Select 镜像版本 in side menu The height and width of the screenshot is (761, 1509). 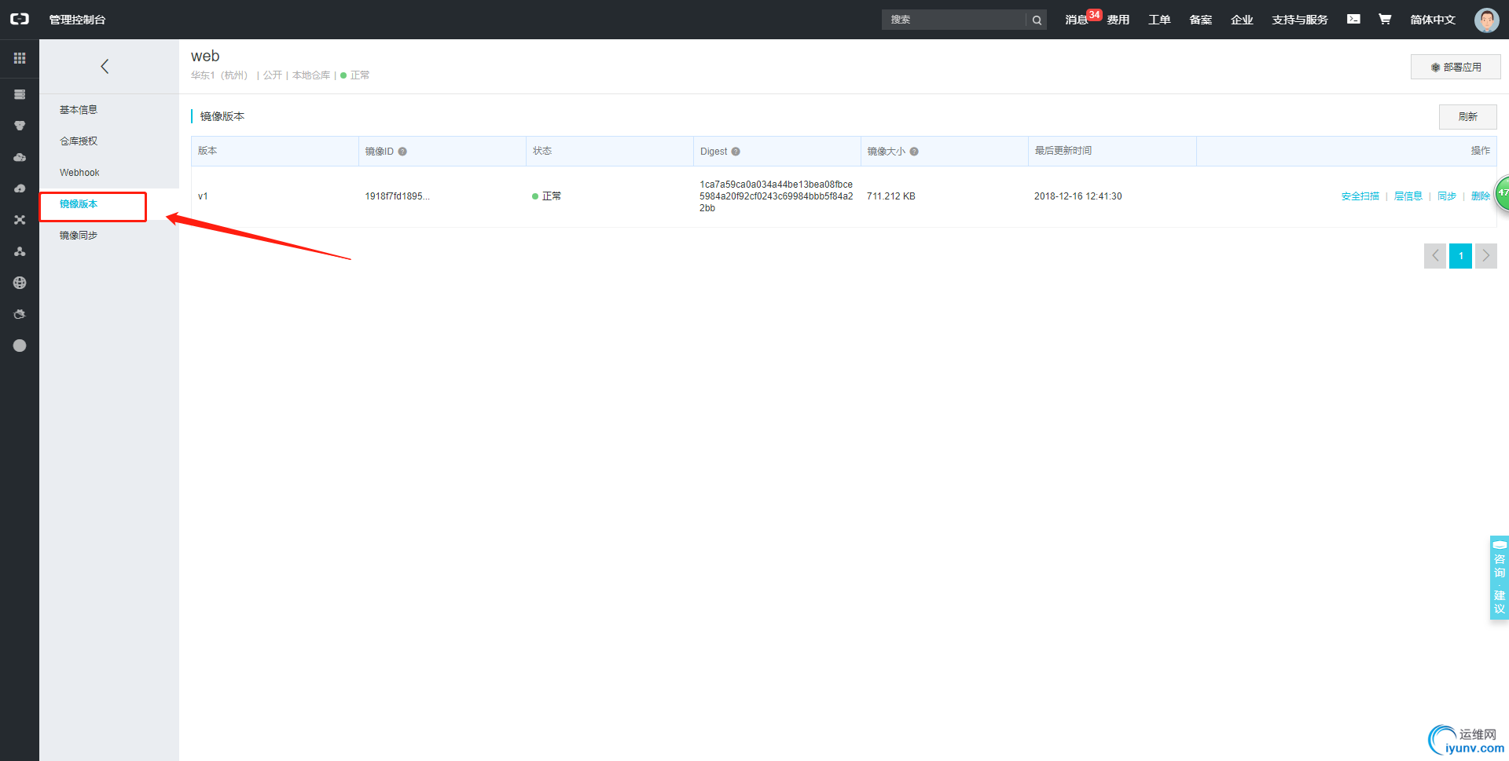[x=79, y=204]
